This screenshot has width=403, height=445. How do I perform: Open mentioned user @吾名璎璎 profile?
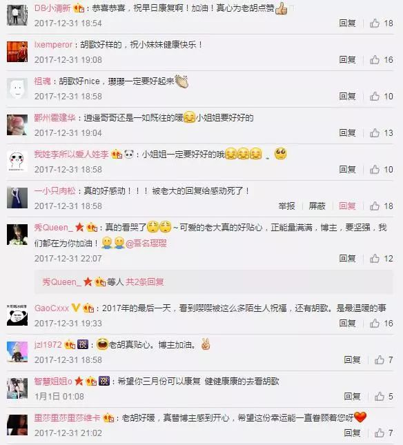tap(146, 244)
